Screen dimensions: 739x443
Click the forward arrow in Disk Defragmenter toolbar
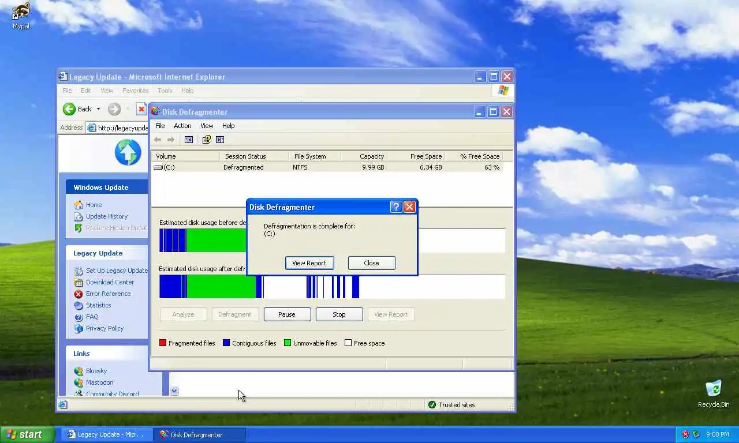click(x=171, y=140)
